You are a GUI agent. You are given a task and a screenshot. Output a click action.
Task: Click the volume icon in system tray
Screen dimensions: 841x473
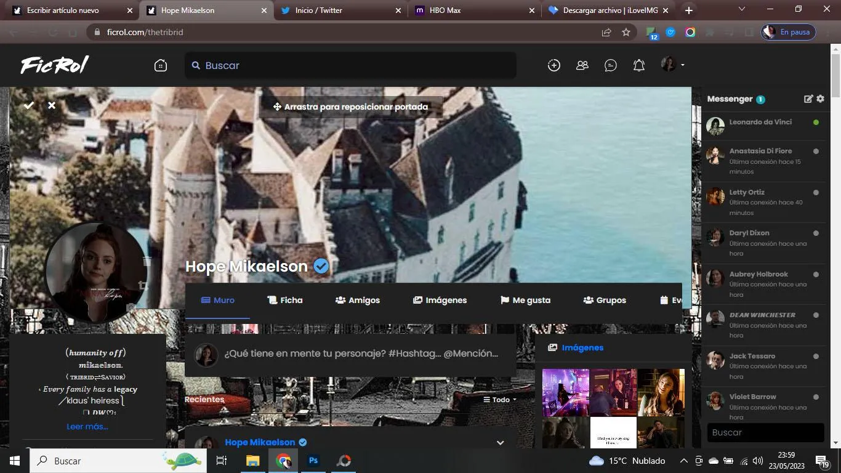(x=758, y=461)
